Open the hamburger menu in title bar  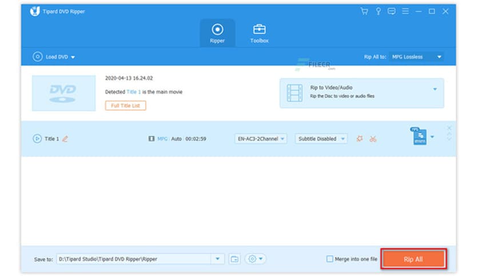pos(405,11)
